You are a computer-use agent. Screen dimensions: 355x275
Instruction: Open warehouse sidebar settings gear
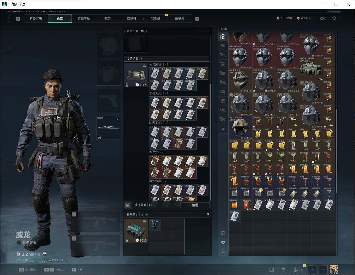point(223,129)
